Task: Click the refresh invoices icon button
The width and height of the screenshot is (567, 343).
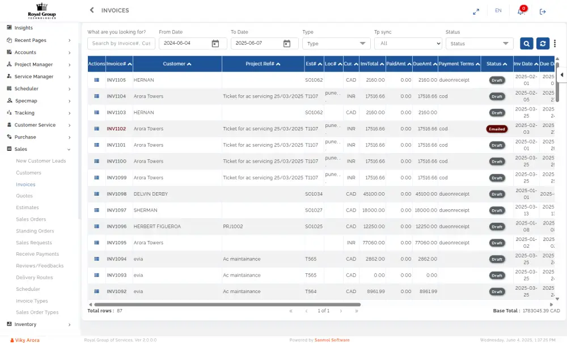Action: [x=543, y=44]
